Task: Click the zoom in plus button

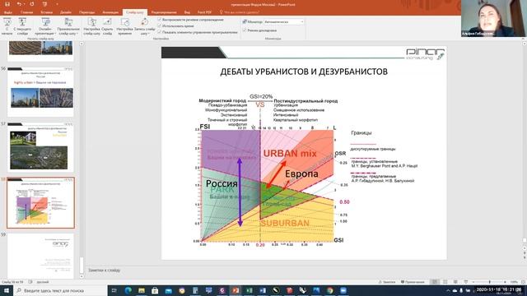Action: pos(505,282)
